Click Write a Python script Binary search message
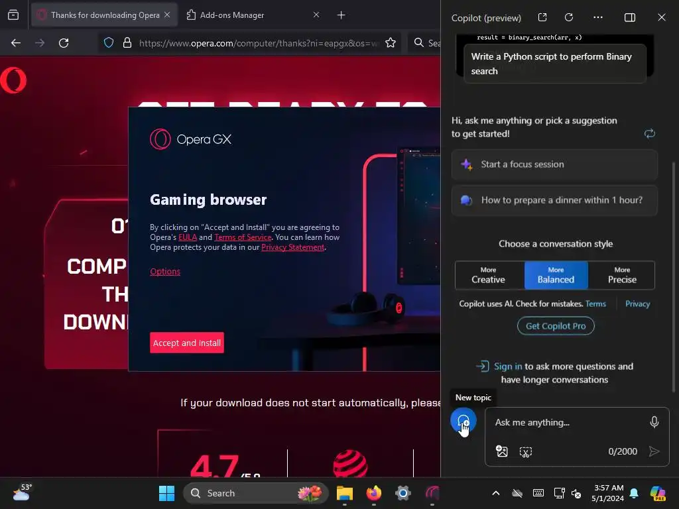The image size is (679, 509). 554,64
